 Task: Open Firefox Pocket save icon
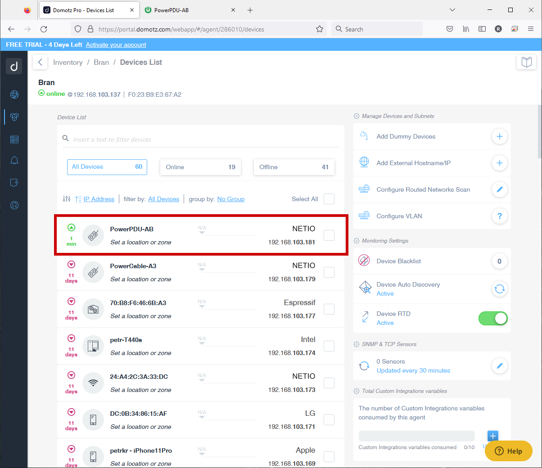[450, 29]
